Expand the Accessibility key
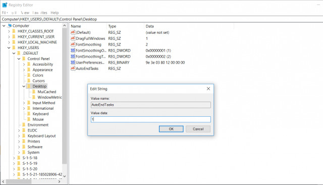 pos(24,64)
